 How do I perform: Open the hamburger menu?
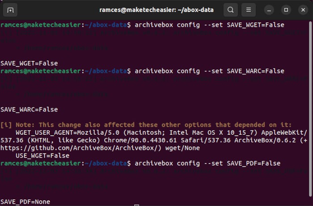click(249, 10)
